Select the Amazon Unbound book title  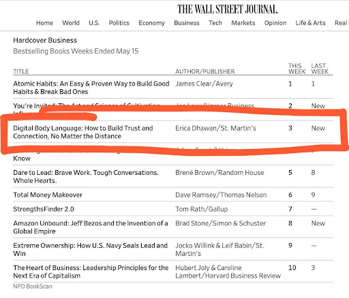[x=91, y=227]
